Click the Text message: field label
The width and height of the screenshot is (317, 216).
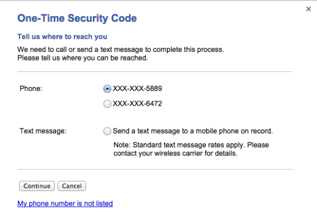coord(43,131)
